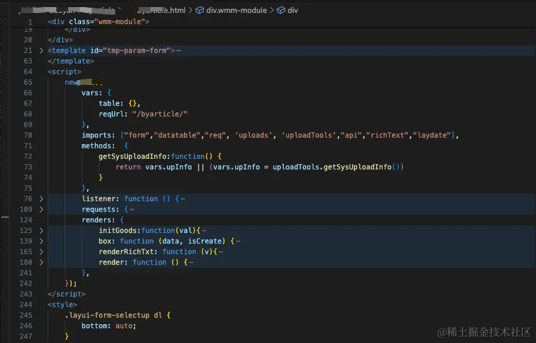Click the reqUrl string "/byarticle/"
This screenshot has height=343, width=536.
pyautogui.click(x=160, y=114)
